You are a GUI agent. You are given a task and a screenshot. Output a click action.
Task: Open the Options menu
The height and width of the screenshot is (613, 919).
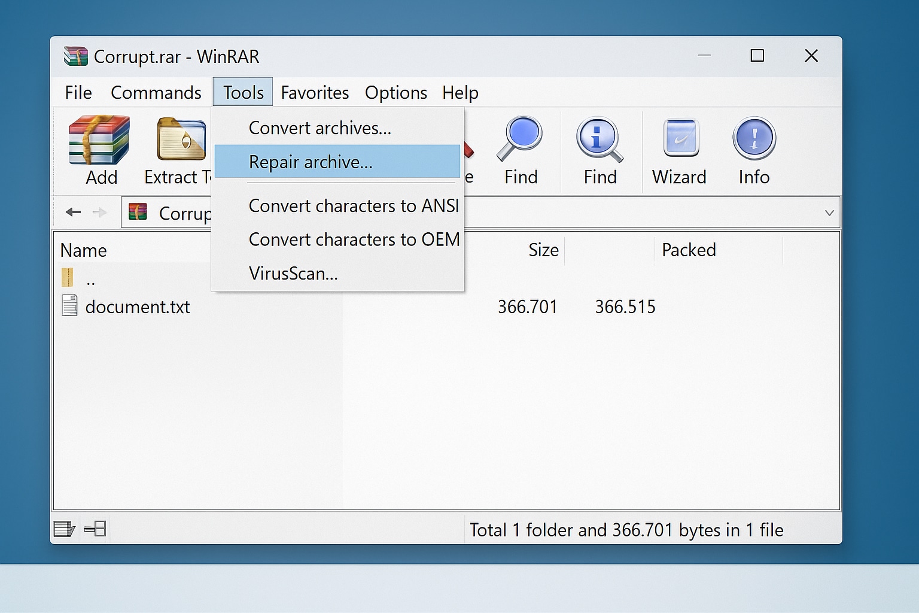[x=396, y=93]
